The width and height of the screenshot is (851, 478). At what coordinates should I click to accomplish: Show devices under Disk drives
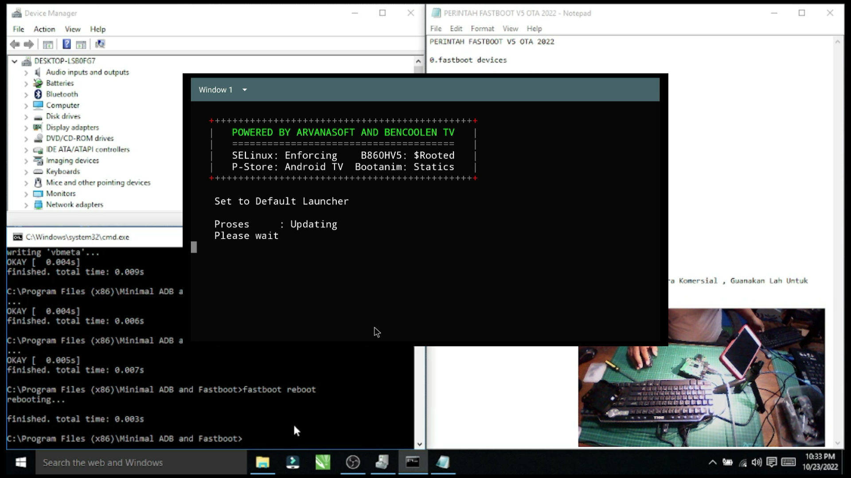pos(26,116)
